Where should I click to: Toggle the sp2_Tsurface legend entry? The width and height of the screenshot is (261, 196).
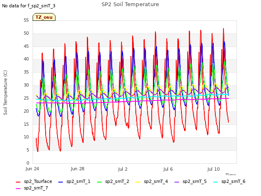pos(34,181)
